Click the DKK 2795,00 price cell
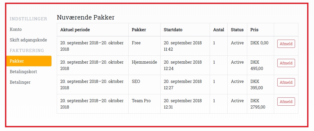This screenshot has height=131, width=314. tap(258, 104)
